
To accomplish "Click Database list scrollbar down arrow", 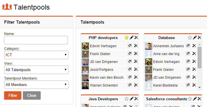I will [199, 87].
